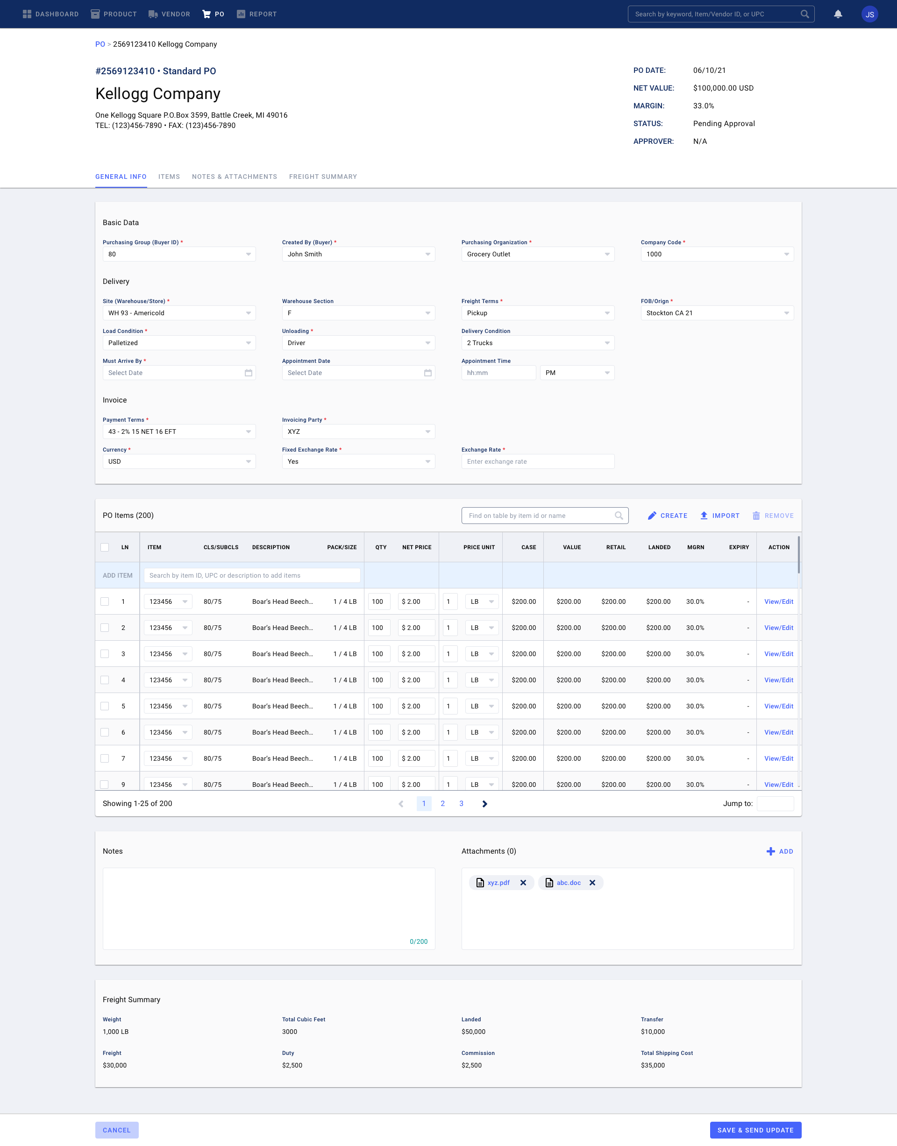Screen dimensions: 897x1146
Task: Open the Created By (Buyer) dropdown
Action: 358,254
